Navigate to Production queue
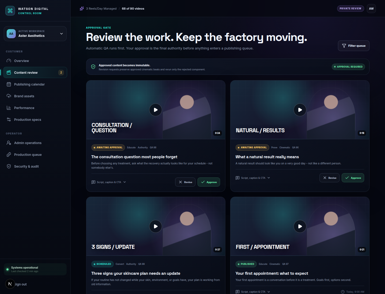The image size is (385, 294). (x=35, y=154)
